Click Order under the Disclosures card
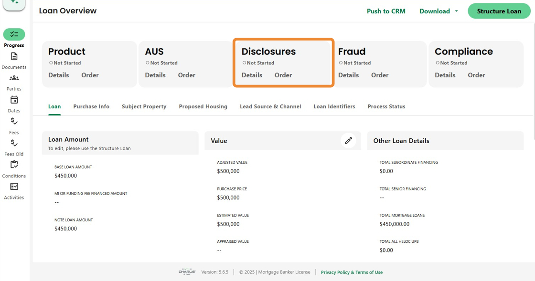The width and height of the screenshot is (535, 281). pyautogui.click(x=283, y=75)
